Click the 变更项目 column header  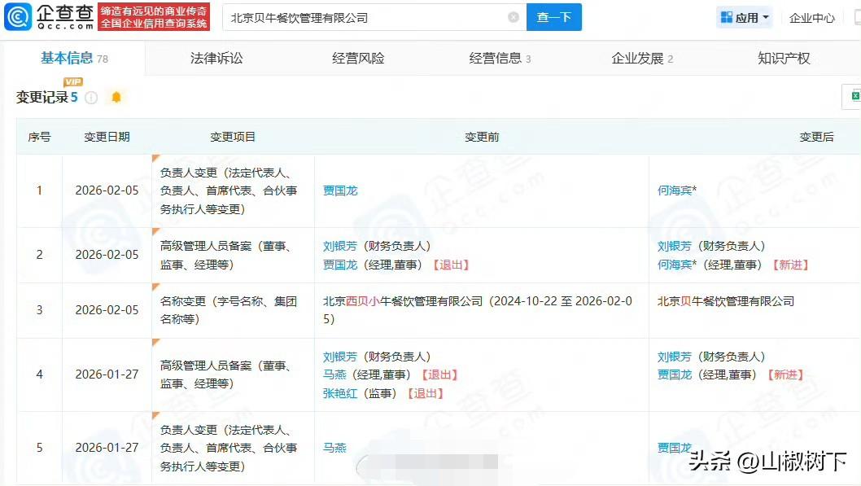tap(232, 137)
